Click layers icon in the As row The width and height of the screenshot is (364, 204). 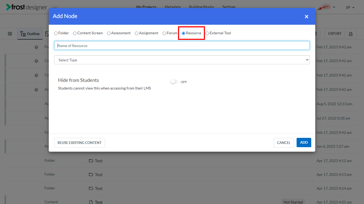(x=36, y=90)
